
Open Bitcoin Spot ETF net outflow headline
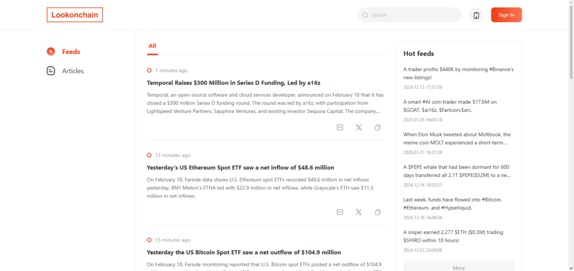244,253
